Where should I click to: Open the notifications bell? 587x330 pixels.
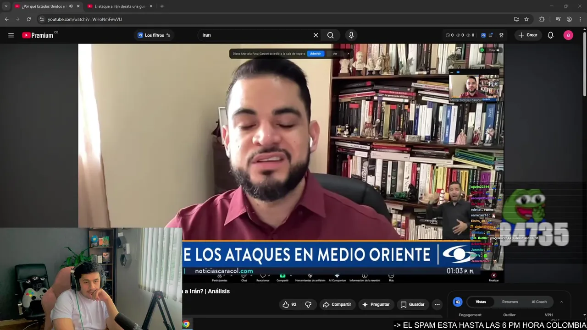point(551,35)
